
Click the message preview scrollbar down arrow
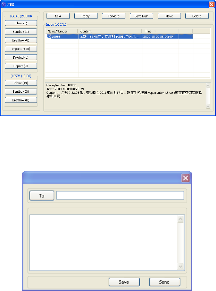[x=208, y=106]
